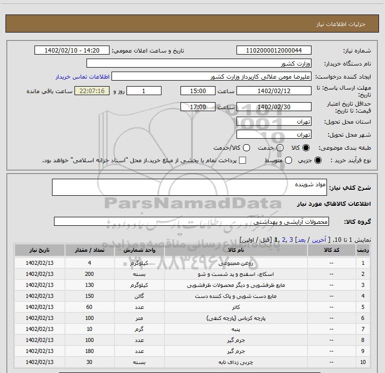
Task: Click the گرم unit in پنبه row
Action: pos(139,329)
